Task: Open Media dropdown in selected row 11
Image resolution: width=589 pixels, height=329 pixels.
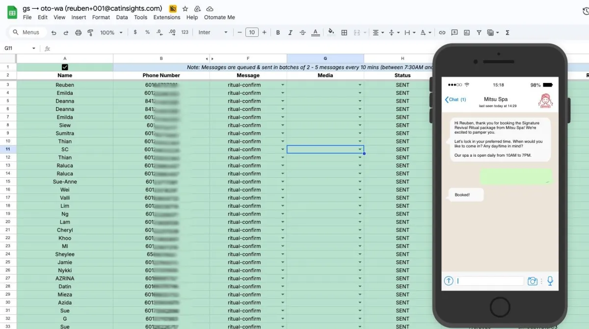Action: point(360,149)
